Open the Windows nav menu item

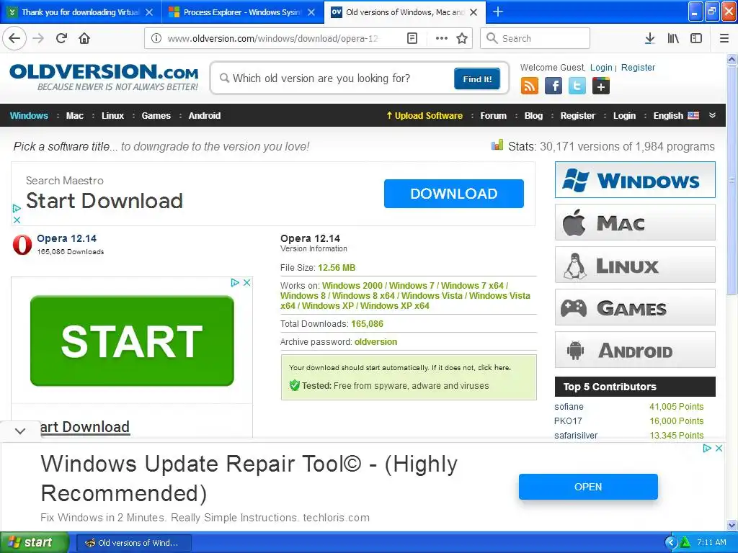tap(29, 116)
